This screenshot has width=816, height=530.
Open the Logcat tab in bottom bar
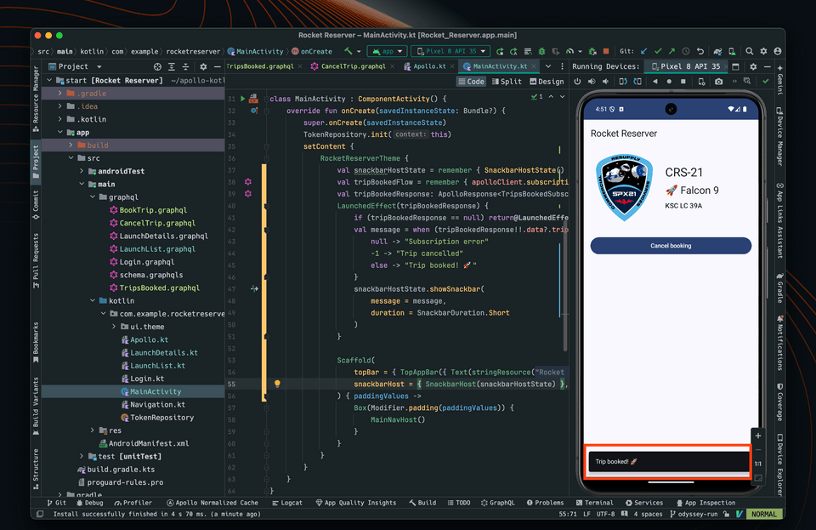pos(286,503)
